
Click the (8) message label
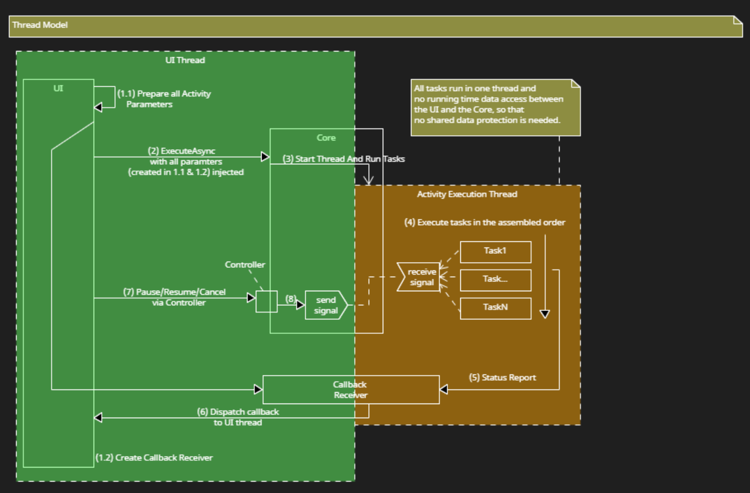291,299
